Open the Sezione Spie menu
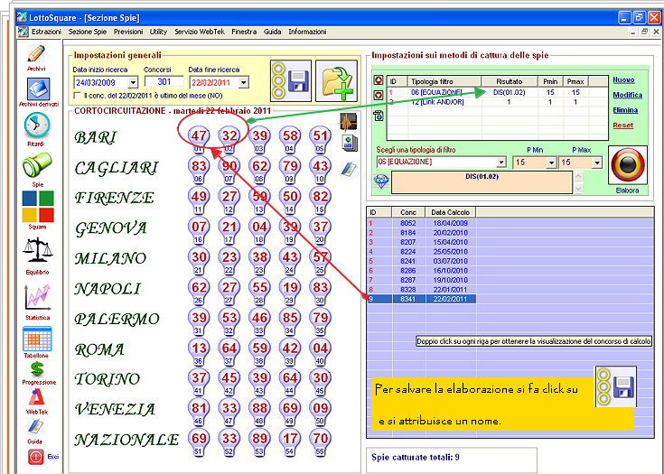The image size is (664, 474). tap(88, 32)
